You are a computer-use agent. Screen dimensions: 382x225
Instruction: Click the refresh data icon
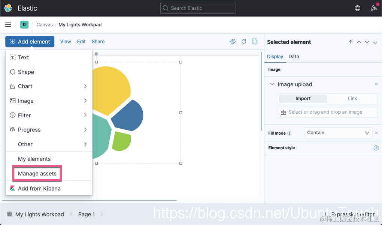pos(244,42)
